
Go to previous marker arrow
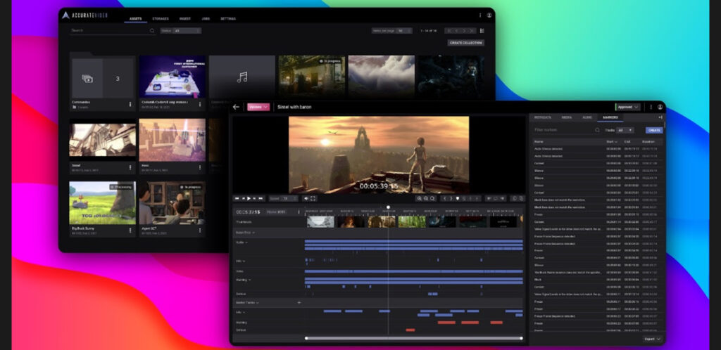(x=445, y=199)
